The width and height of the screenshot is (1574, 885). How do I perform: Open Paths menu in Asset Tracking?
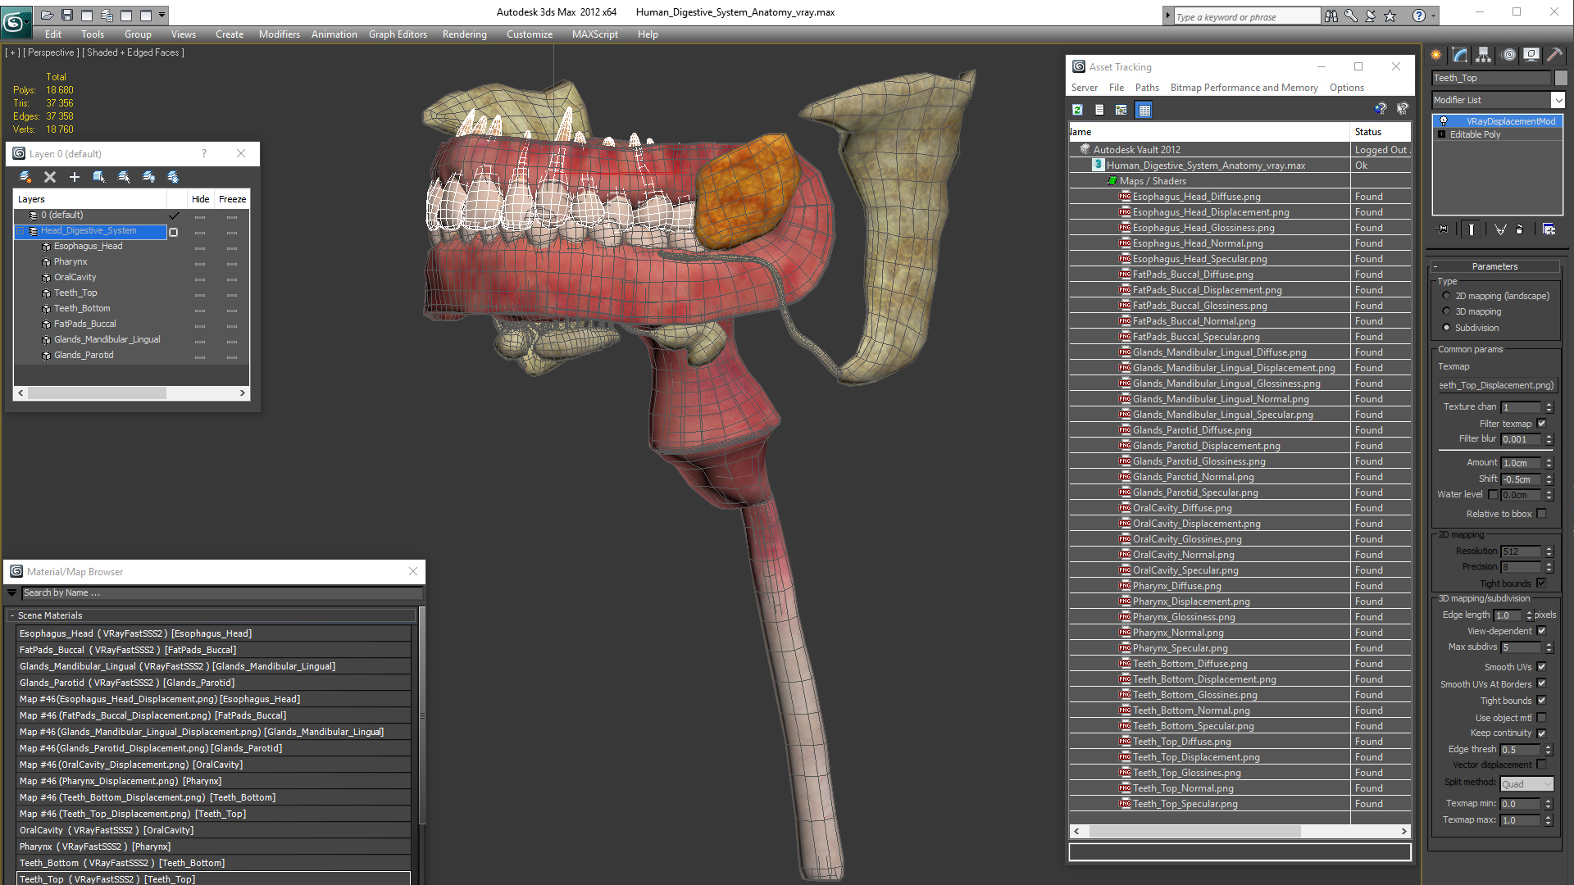point(1147,88)
